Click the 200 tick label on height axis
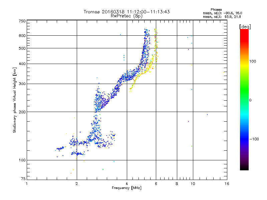This screenshot has width=267, height=200. (22, 112)
